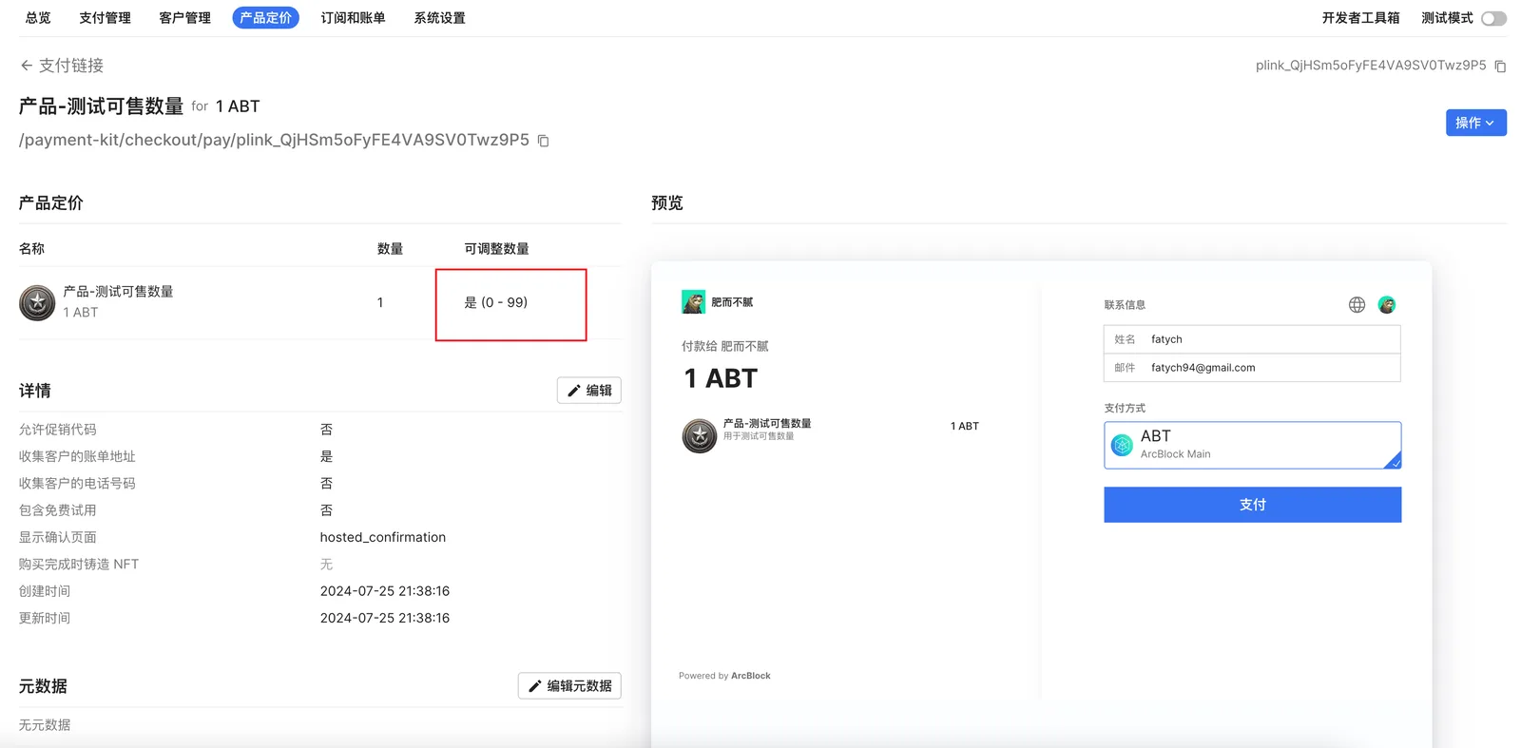Open the 支付管理 tab
Screen dimensions: 1521x748
click(105, 18)
